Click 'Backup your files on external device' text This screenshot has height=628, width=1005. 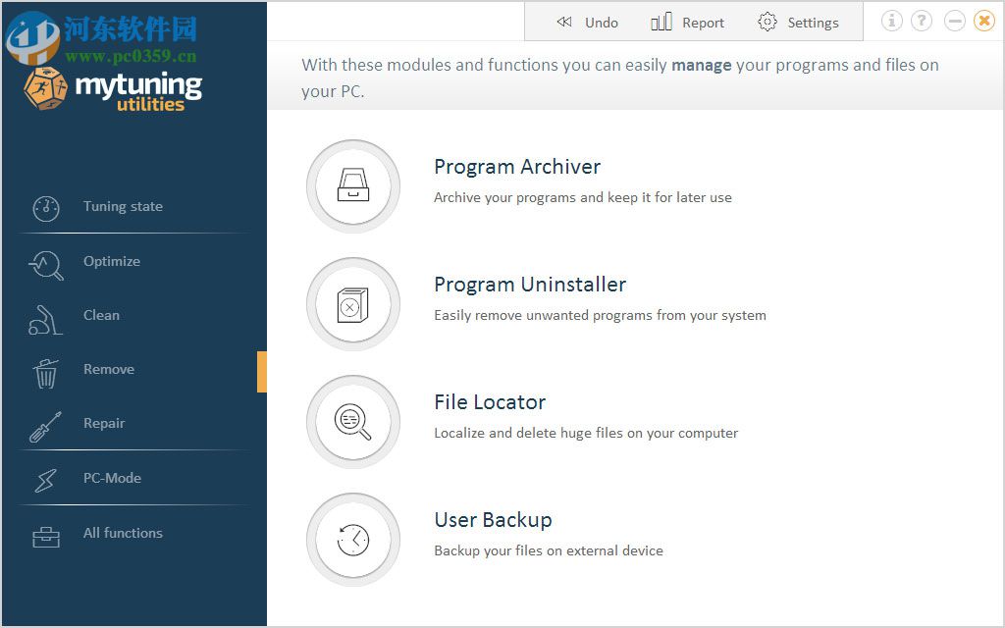549,551
